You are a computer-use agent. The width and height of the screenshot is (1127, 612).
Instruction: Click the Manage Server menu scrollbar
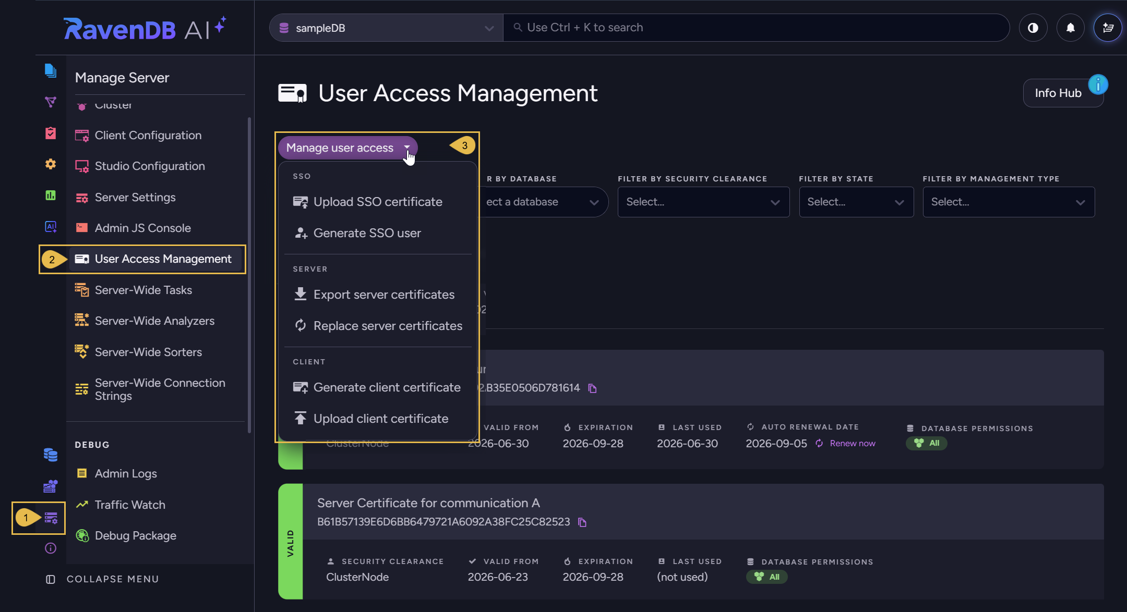pos(249,275)
